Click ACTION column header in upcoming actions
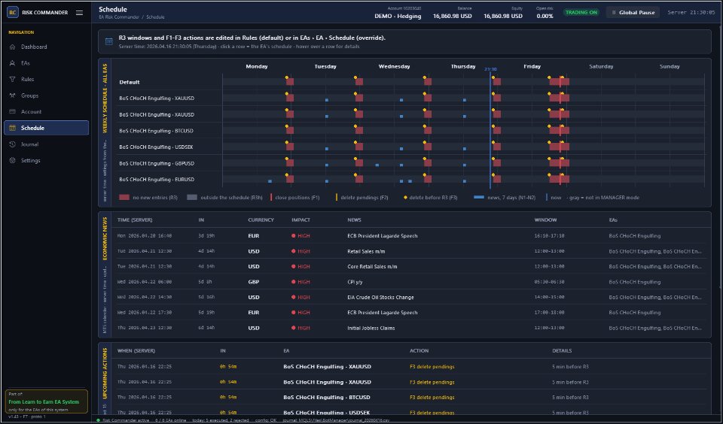Screen dimensions: 723x424 point(419,351)
